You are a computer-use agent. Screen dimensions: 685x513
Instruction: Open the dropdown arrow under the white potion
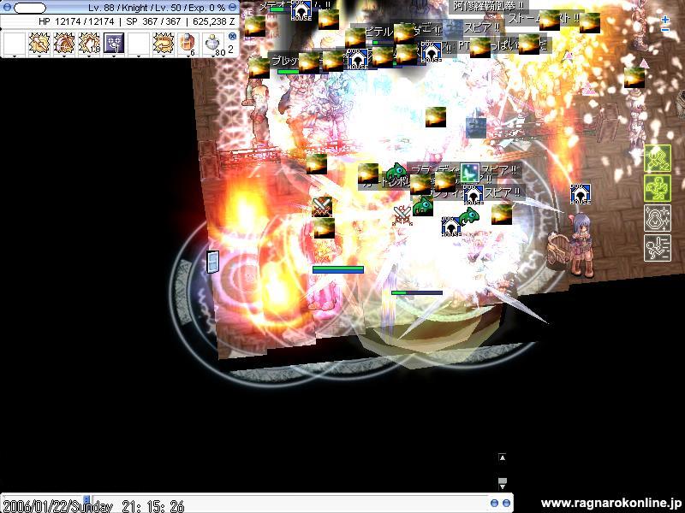213,56
